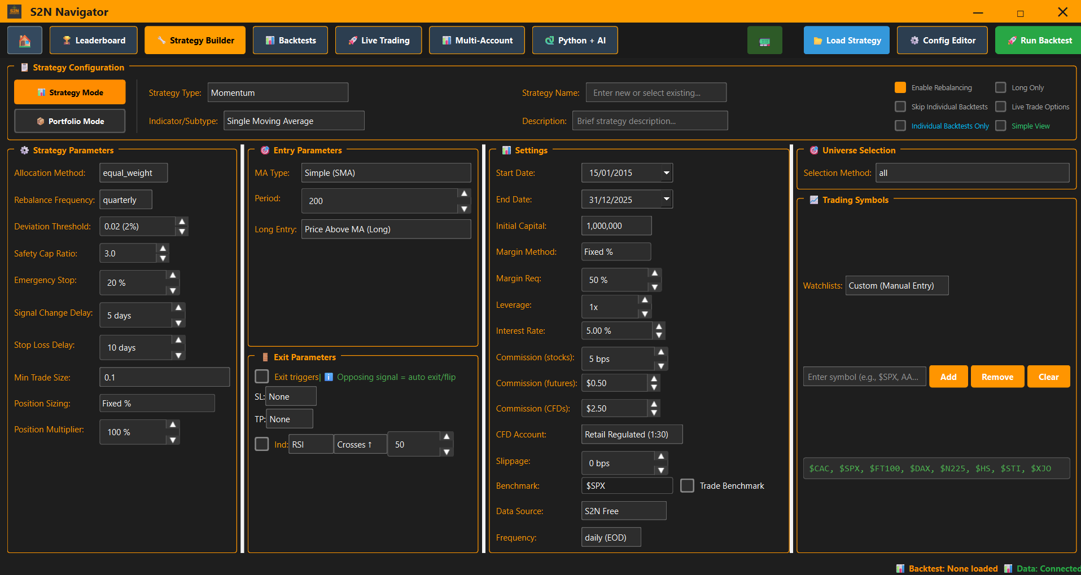Screen dimensions: 1081x575
Task: Expand the End Date calendar arrow
Action: [667, 199]
